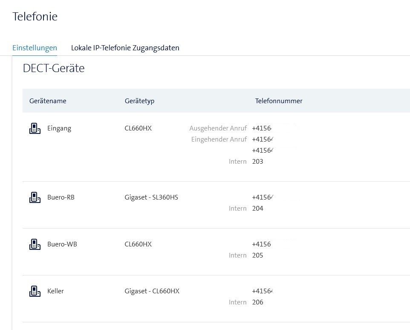
Task: Click the Gigaset - SL360HS device type
Action: tap(151, 197)
